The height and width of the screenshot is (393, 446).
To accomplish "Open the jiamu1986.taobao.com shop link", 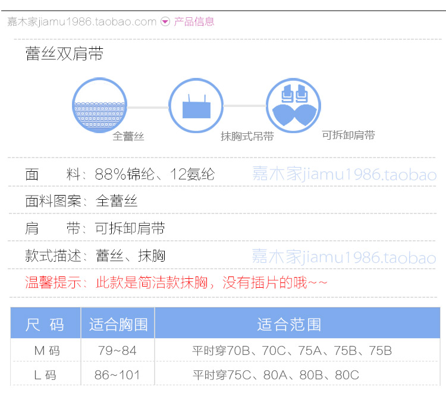I will tap(81, 22).
